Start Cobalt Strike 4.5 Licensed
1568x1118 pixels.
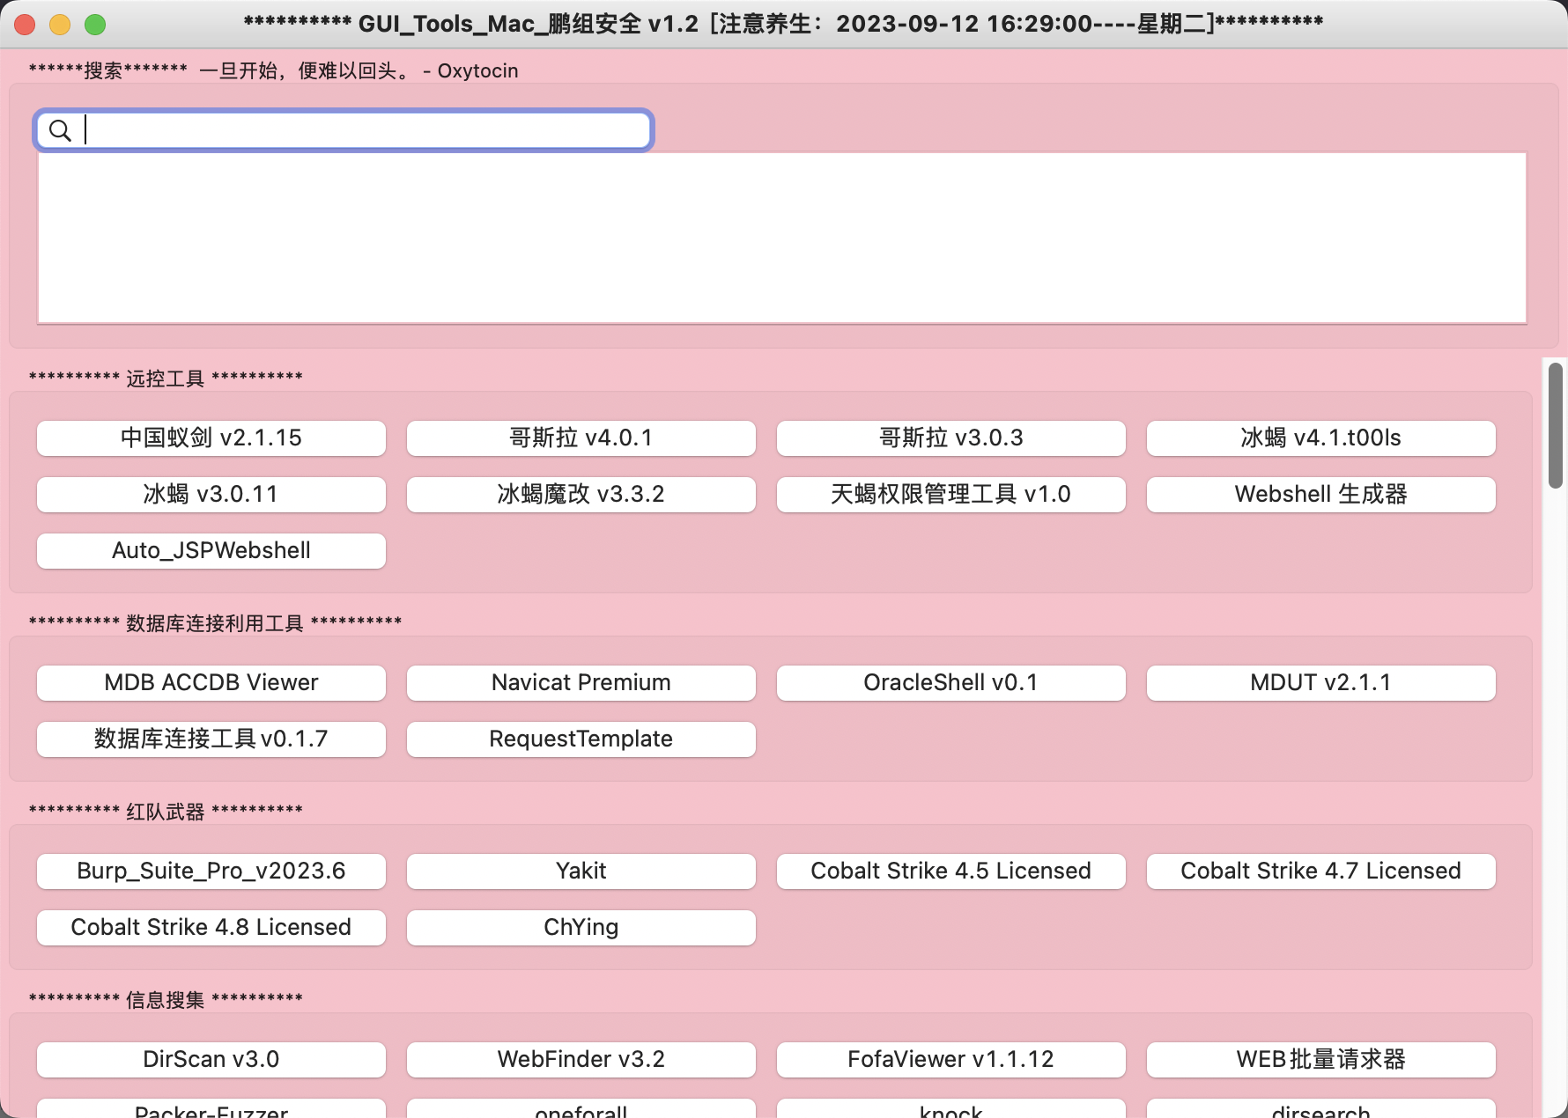click(x=951, y=872)
